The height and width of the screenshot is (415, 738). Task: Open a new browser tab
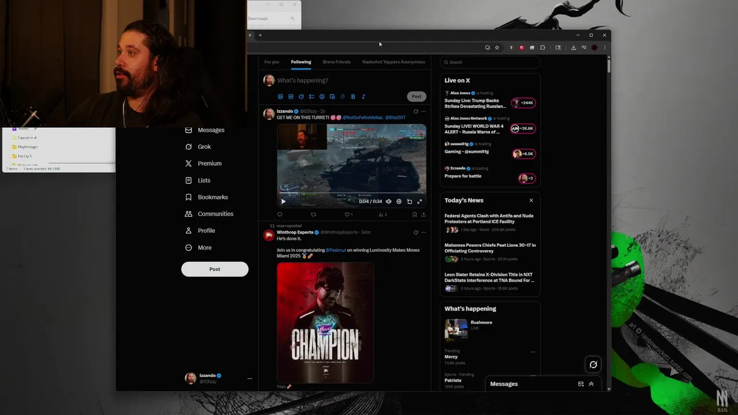click(x=260, y=35)
